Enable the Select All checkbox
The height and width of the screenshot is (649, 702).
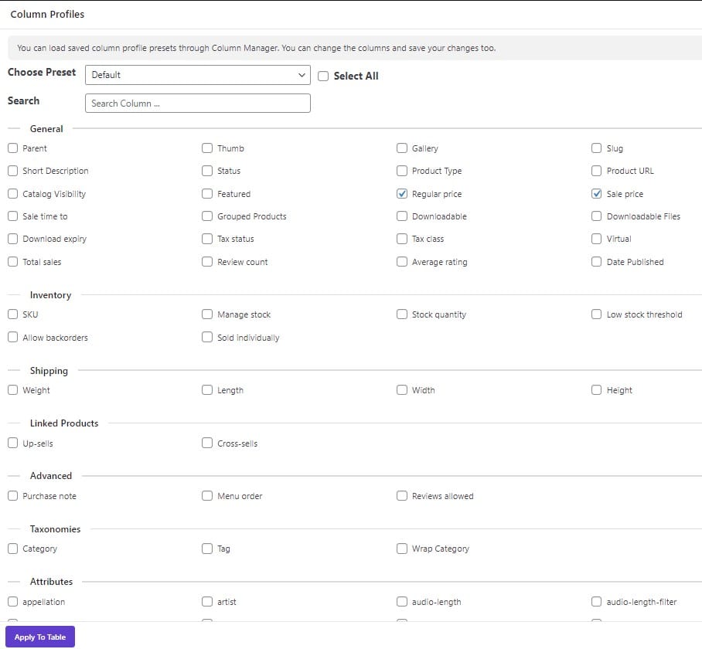coord(323,76)
